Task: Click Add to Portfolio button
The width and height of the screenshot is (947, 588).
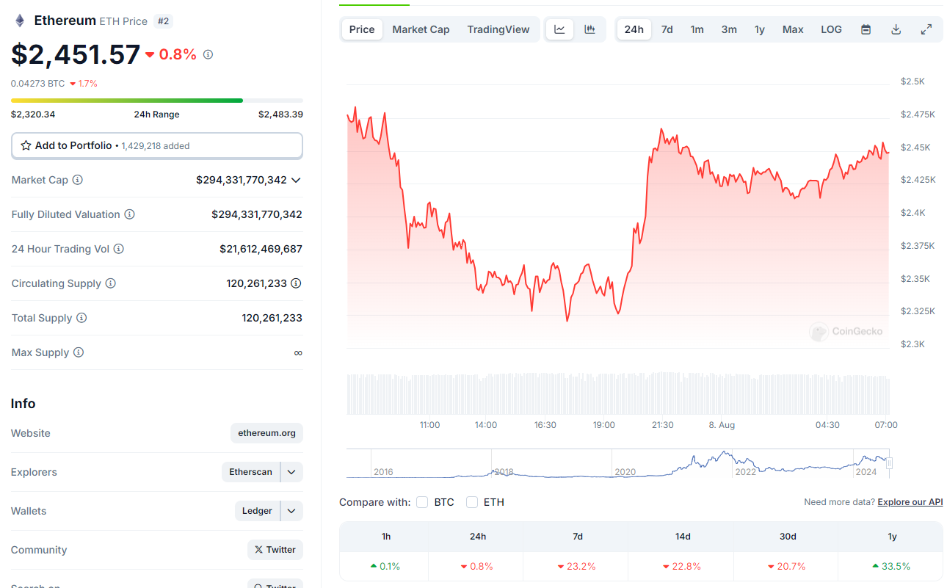Action: (157, 145)
